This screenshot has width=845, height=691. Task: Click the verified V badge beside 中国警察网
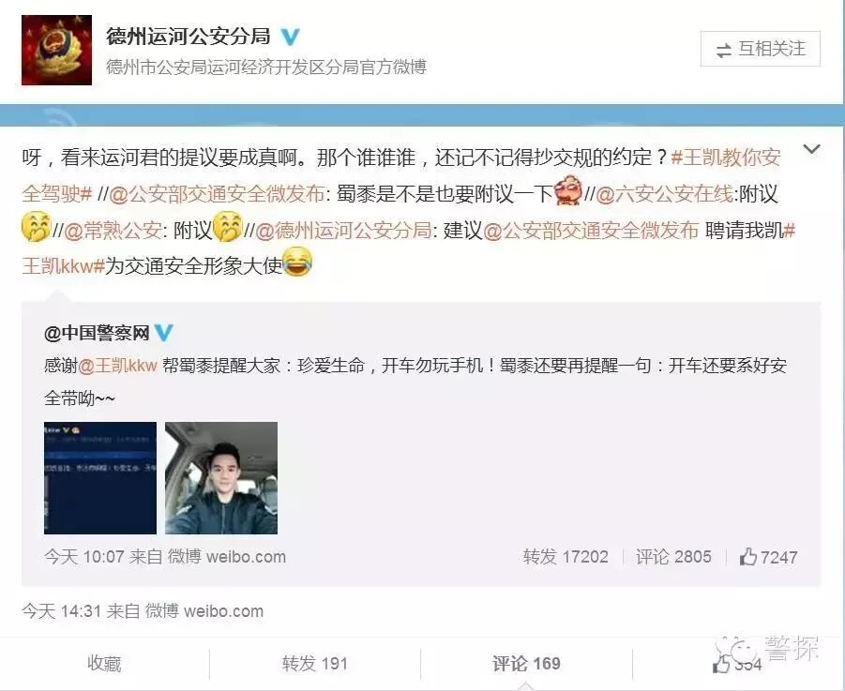tap(164, 333)
